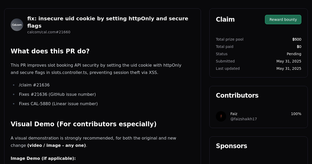Click the May 31, 2025 last updated date
Image resolution: width=312 pixels, height=164 pixels.
[x=289, y=68]
